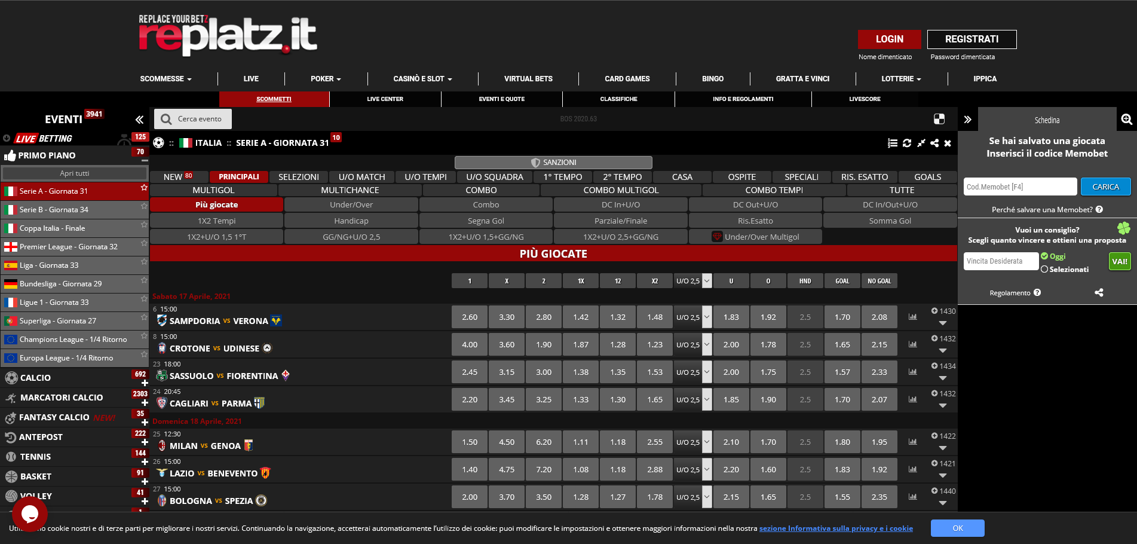Click the red LOGIN button
The height and width of the screenshot is (544, 1137).
point(889,39)
